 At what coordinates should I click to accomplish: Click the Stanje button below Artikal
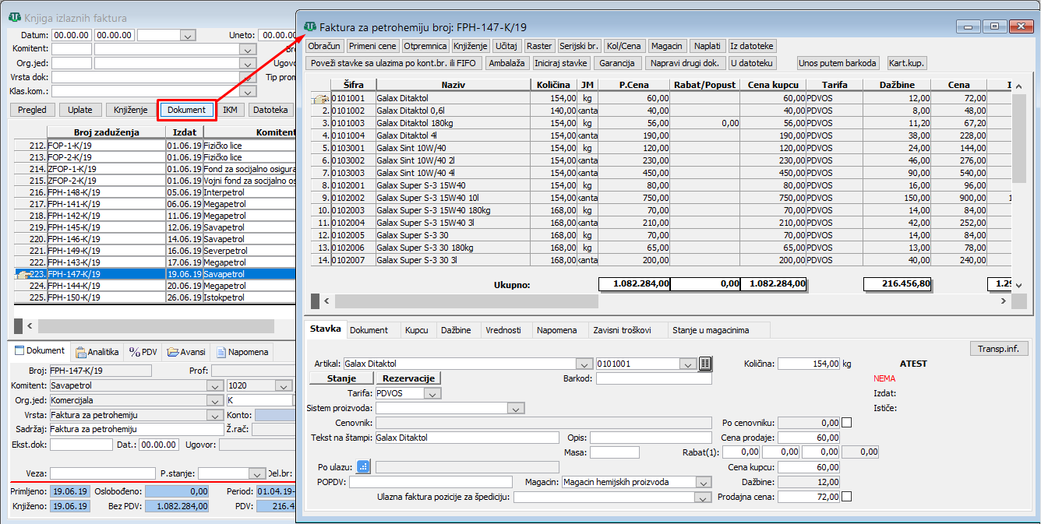[341, 378]
